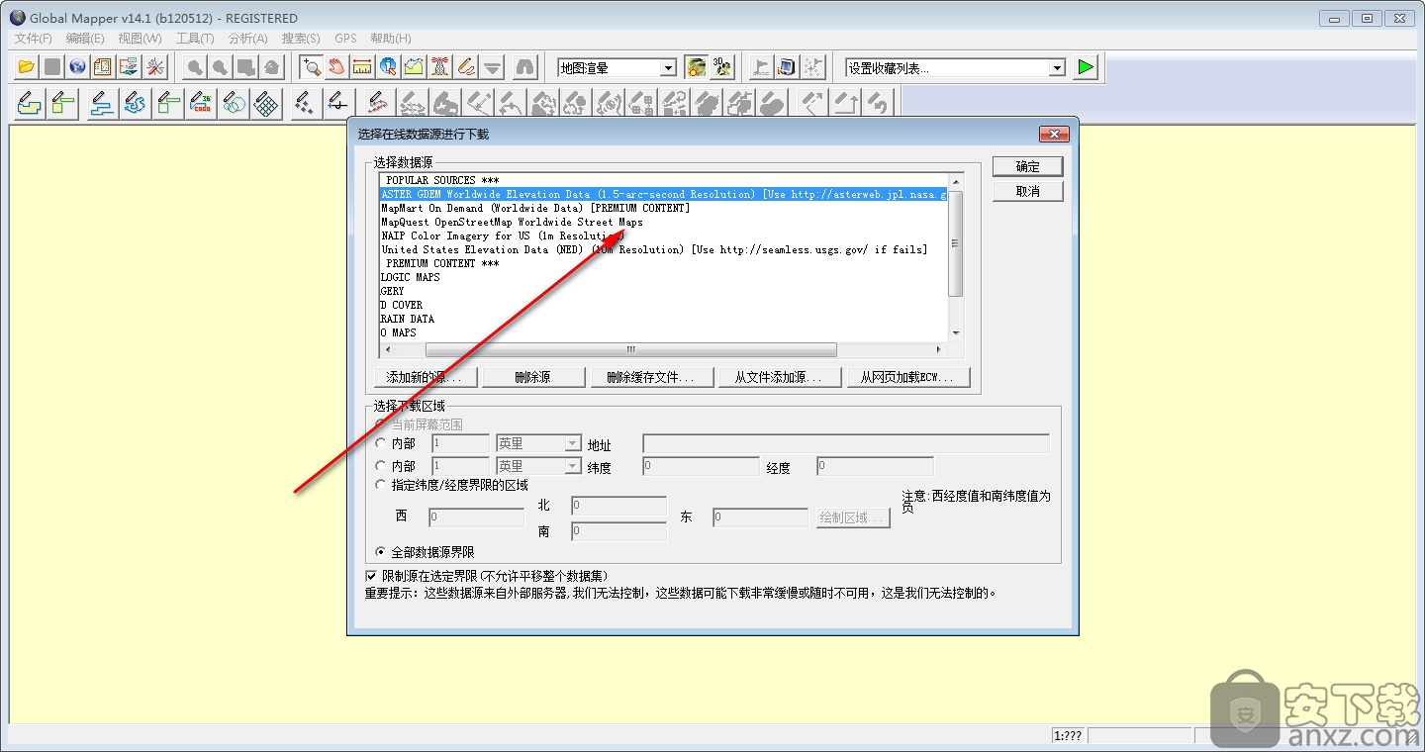Image resolution: width=1425 pixels, height=752 pixels.
Task: Click the monitor display icon in toolbar
Action: (x=787, y=67)
